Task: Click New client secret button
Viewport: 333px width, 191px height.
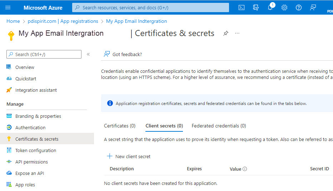Action: tap(129, 156)
